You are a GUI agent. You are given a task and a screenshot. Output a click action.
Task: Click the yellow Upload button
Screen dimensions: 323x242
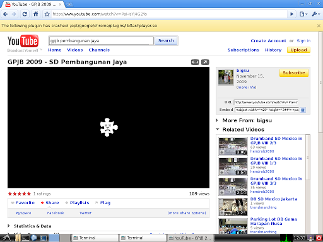tap(298, 50)
